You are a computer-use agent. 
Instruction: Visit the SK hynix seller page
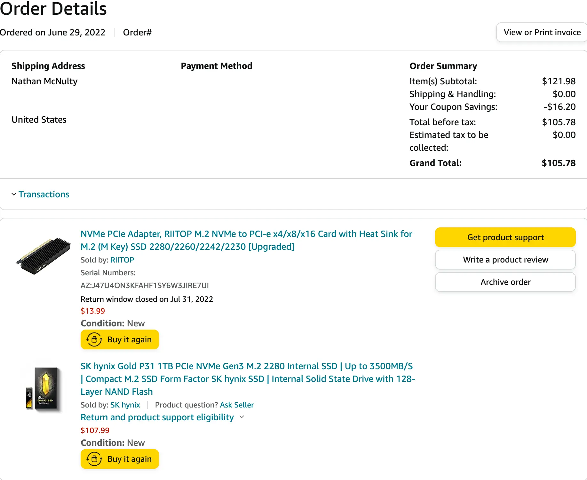[x=125, y=405]
